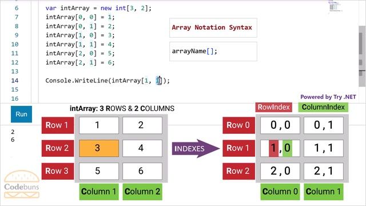Click line number 14 in the gutter

tap(15, 81)
